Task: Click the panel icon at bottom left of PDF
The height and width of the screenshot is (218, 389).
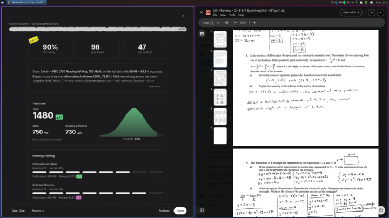Action: click(202, 210)
